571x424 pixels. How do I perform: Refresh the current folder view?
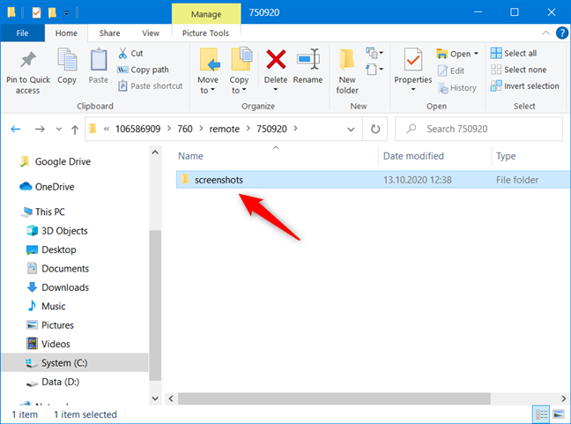[375, 129]
